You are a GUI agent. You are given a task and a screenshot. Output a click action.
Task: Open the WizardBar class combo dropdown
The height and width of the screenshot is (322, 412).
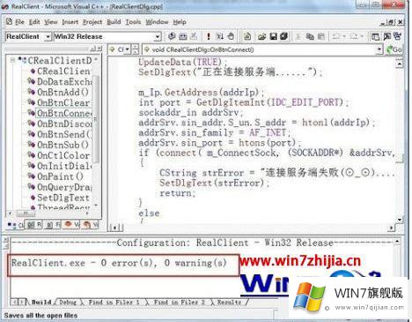click(x=127, y=49)
